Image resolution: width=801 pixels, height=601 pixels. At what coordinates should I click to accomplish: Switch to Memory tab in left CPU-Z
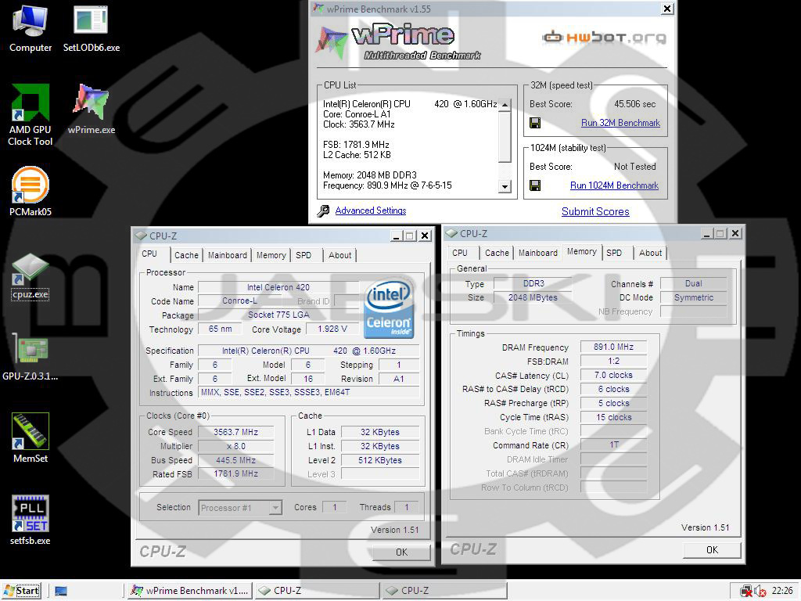point(271,255)
